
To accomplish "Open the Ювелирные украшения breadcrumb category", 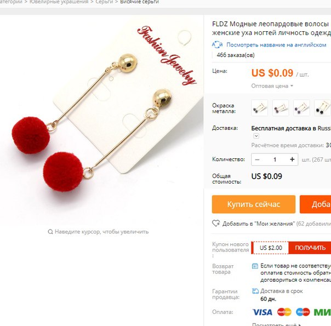I will [59, 2].
